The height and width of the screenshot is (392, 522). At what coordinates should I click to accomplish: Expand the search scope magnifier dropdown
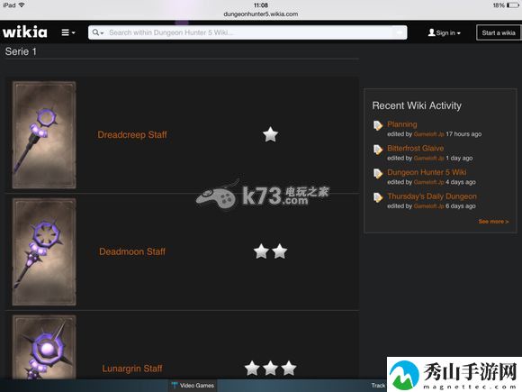[98, 32]
